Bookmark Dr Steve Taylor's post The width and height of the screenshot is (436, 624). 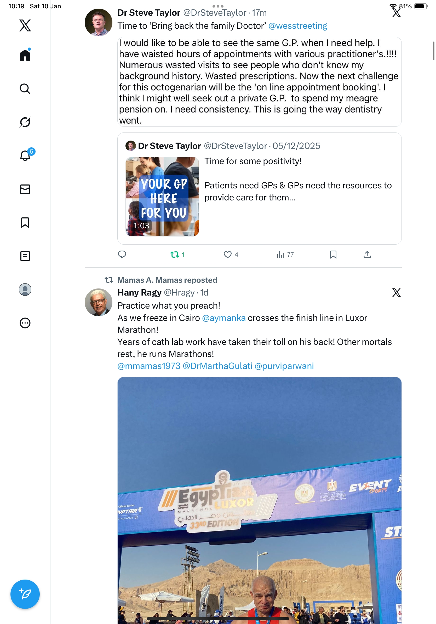point(333,255)
